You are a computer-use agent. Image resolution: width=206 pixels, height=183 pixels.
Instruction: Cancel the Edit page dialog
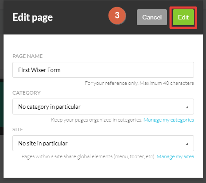[x=152, y=17]
